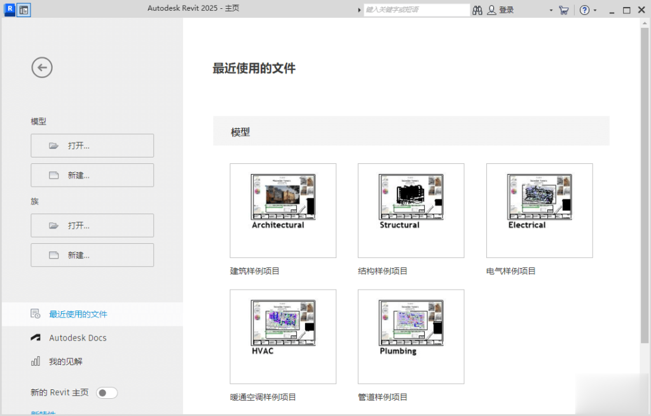This screenshot has height=416, width=651.
Task: Click the 结构样例项目 caption text
Action: coord(382,271)
